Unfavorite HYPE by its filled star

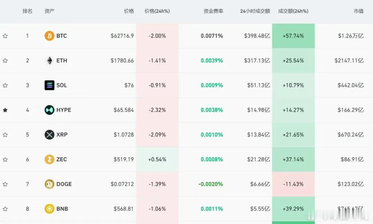tap(5, 110)
